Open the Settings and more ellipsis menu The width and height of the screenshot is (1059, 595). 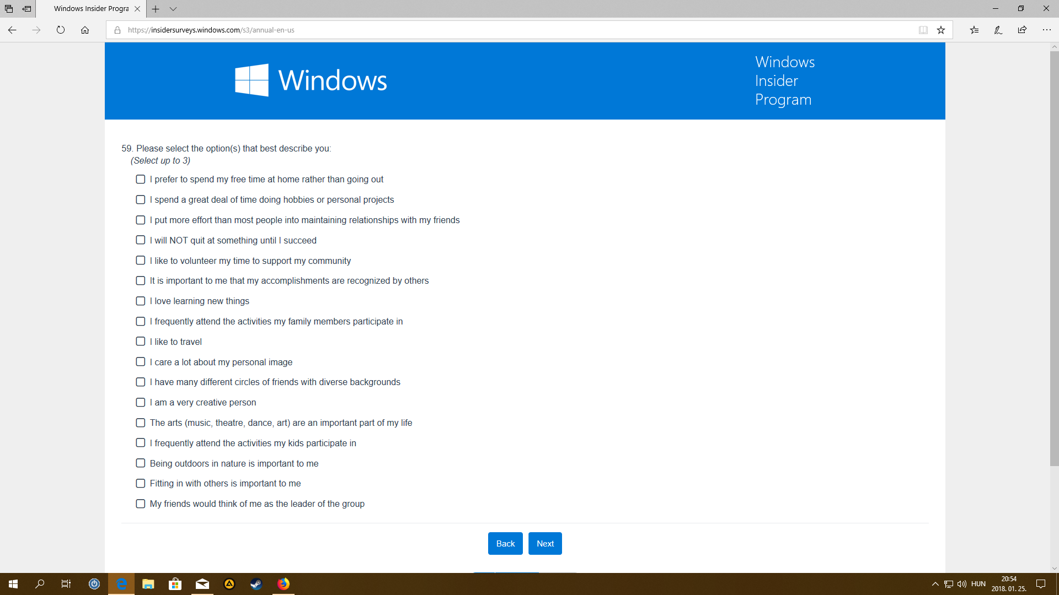coord(1047,30)
